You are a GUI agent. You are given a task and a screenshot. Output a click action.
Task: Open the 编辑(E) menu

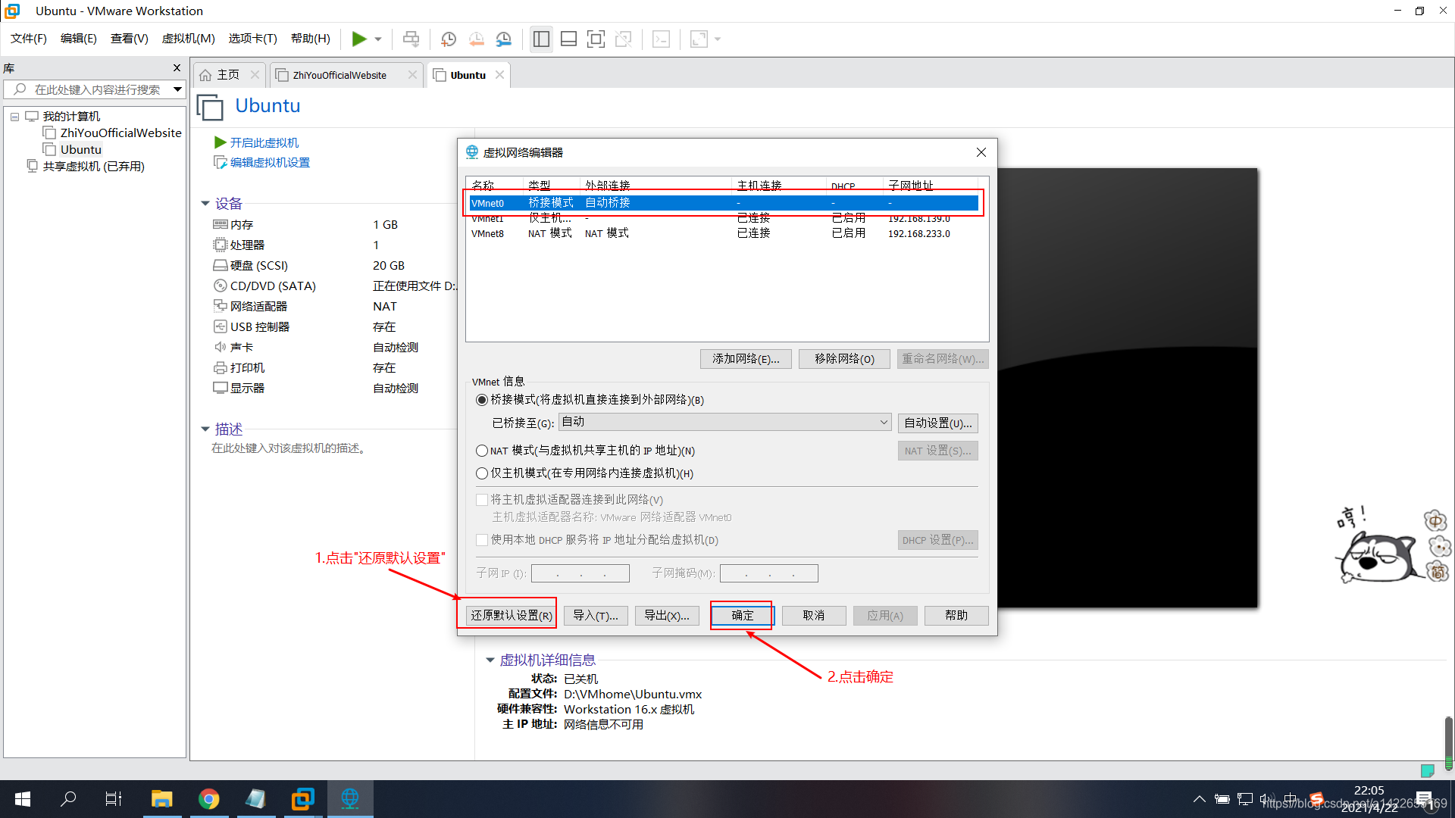[x=79, y=39]
